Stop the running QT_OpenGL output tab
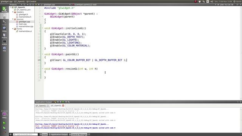This screenshot has height=136, width=242. (x=63, y=106)
